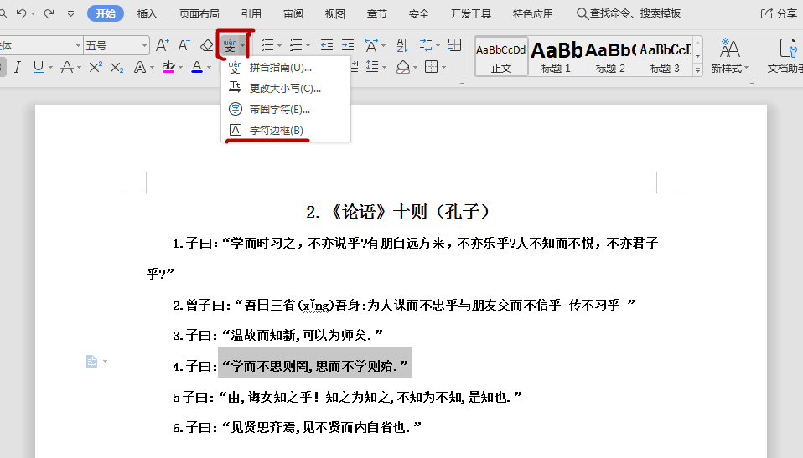Expand the styles gallery more arrow
The height and width of the screenshot is (458, 803).
click(x=697, y=70)
